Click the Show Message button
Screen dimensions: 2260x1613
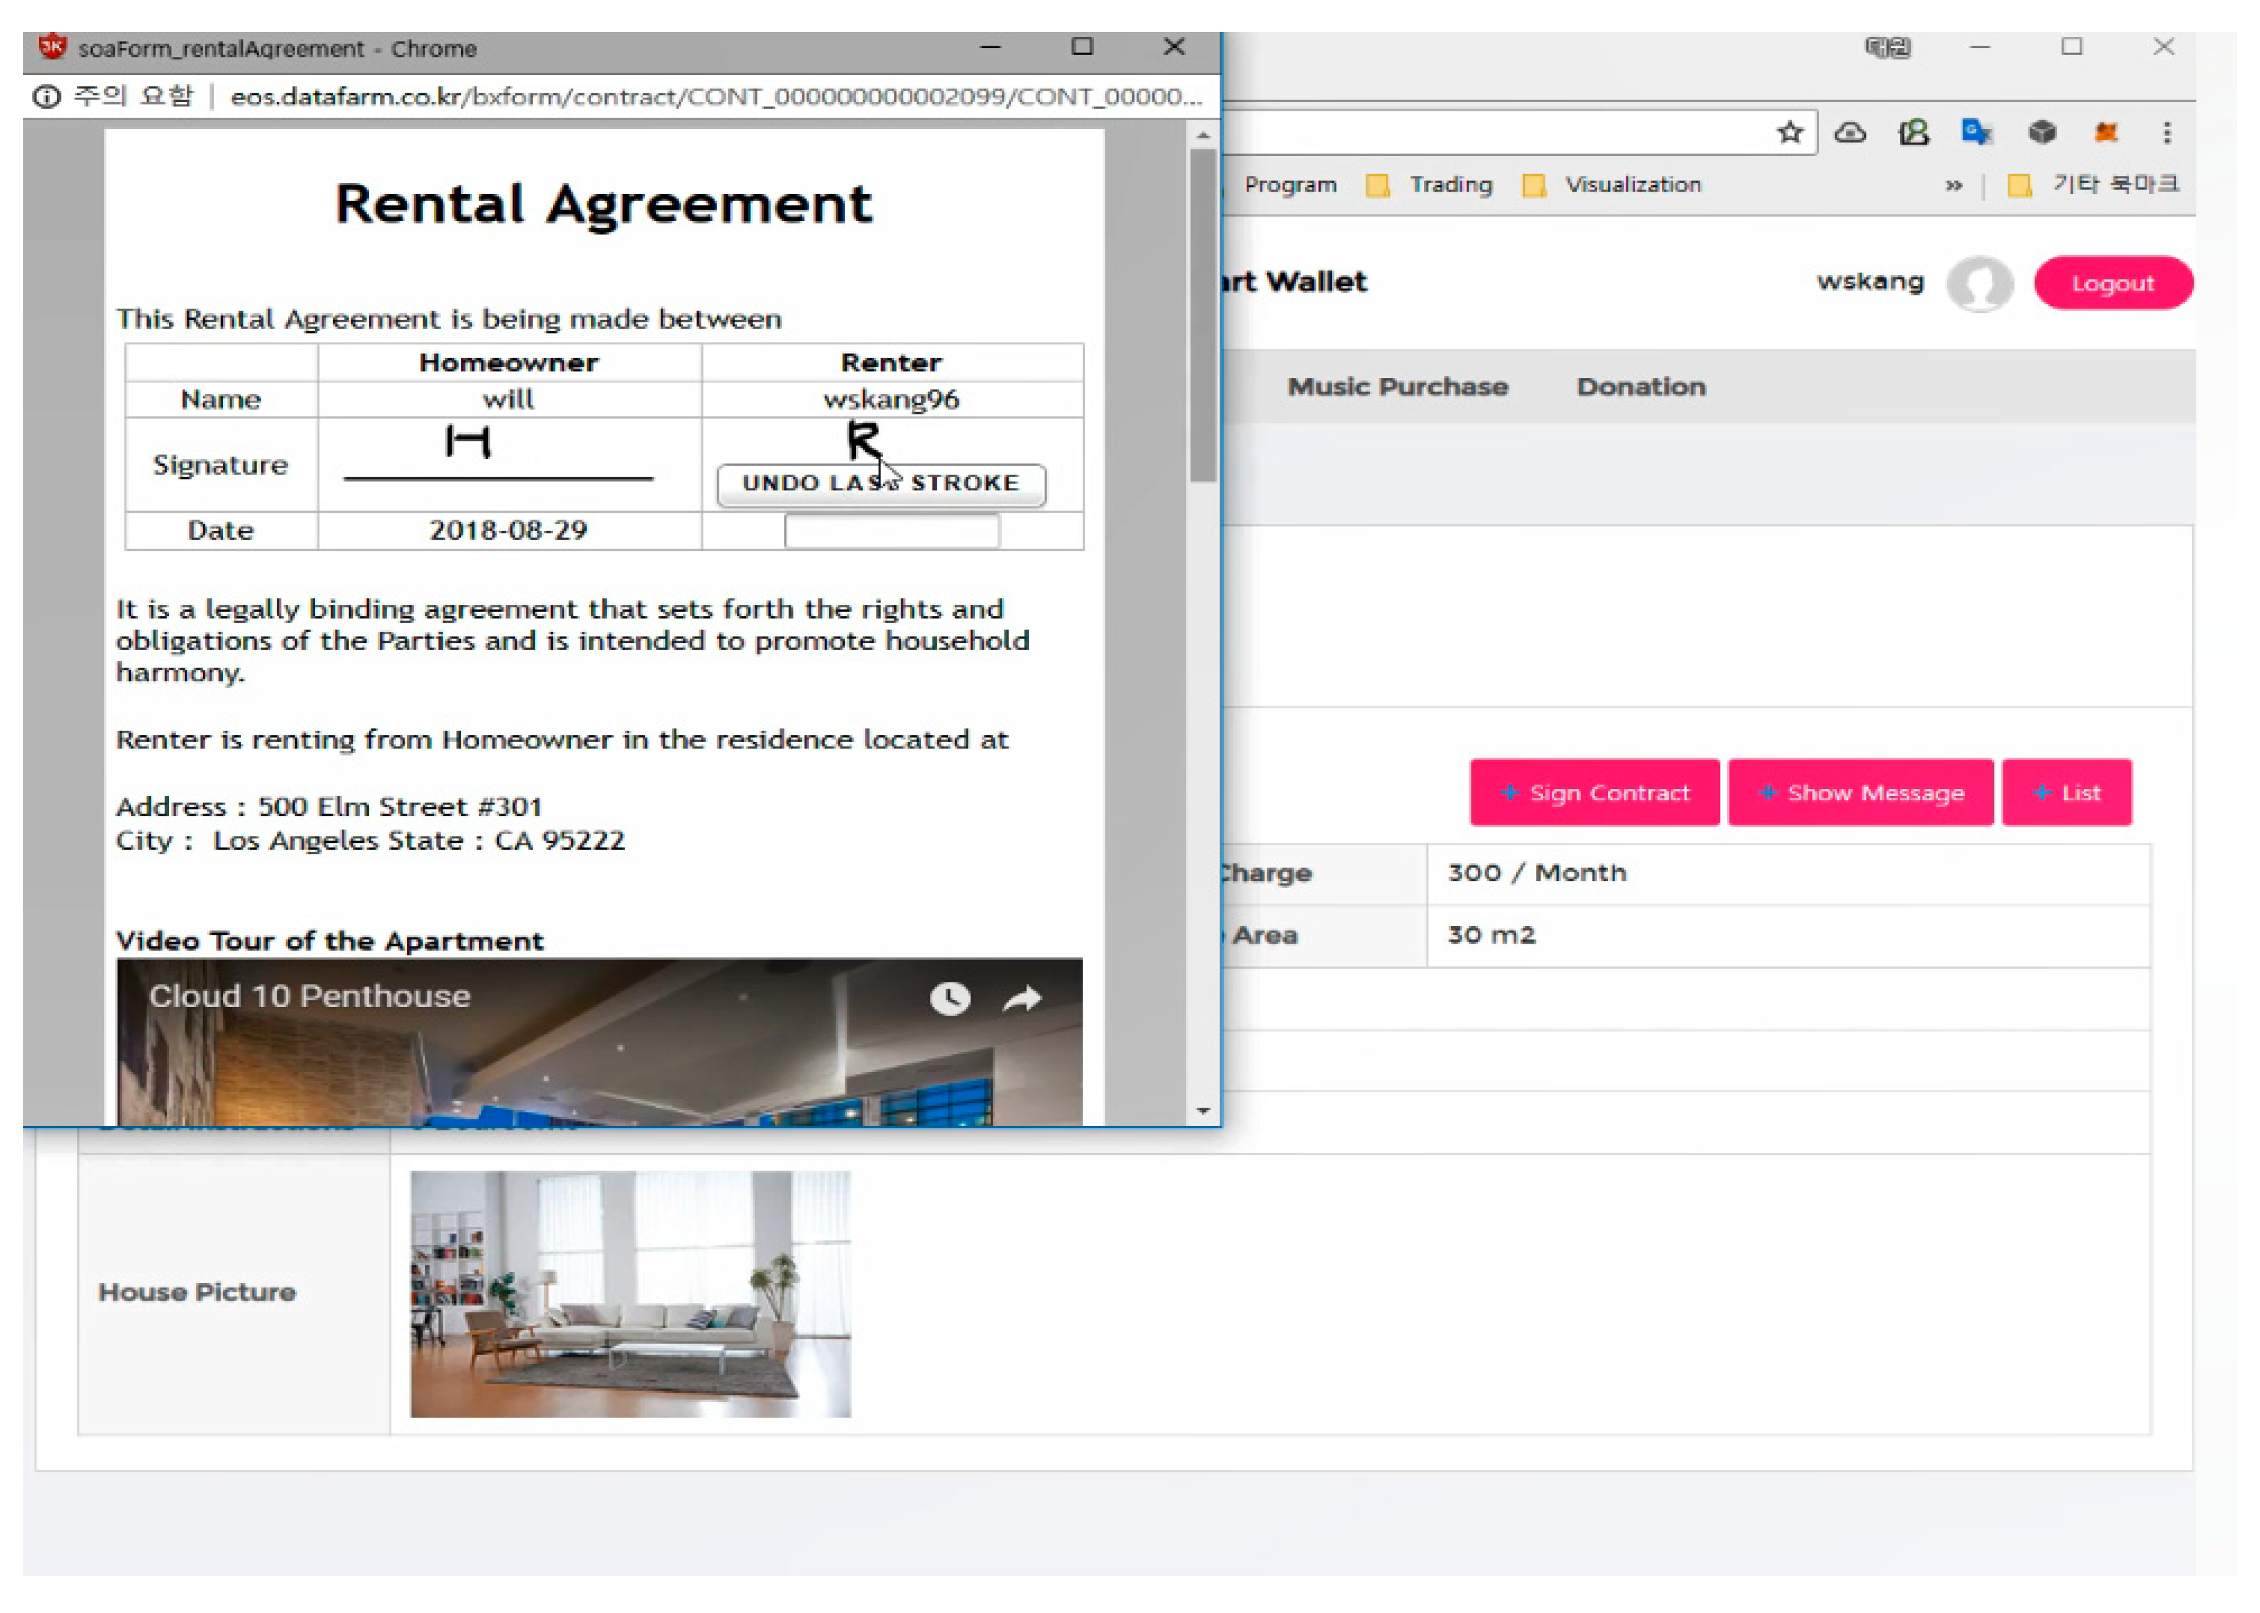point(1860,793)
